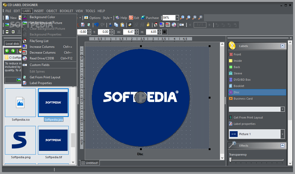Click the select-picture object toolbar icon
The height and width of the screenshot is (174, 295).
[x=130, y=25]
